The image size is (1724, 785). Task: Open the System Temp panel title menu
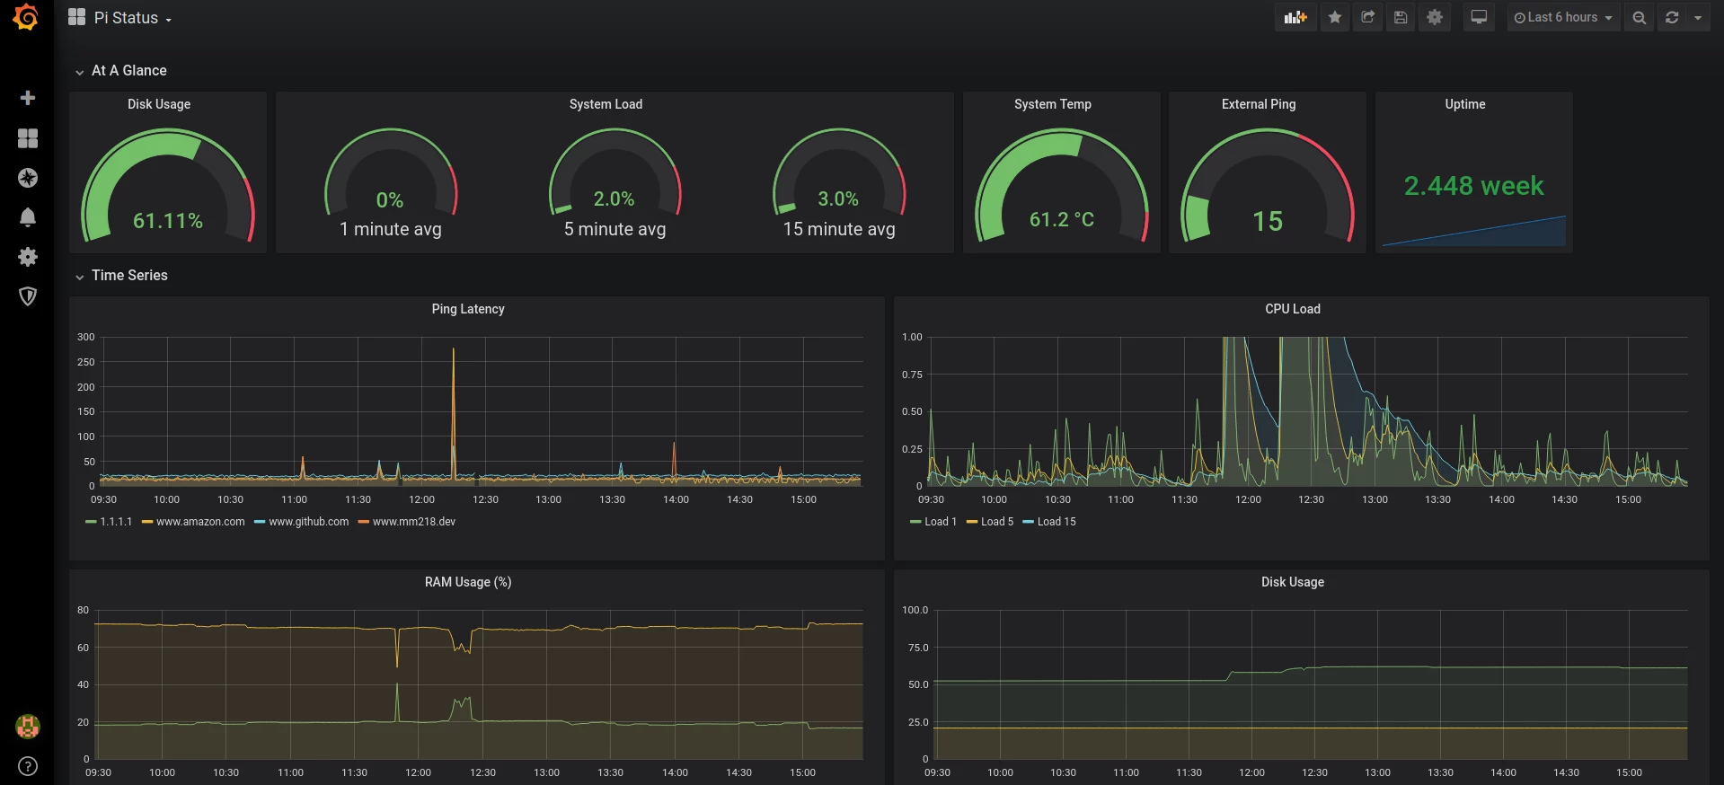1053,104
